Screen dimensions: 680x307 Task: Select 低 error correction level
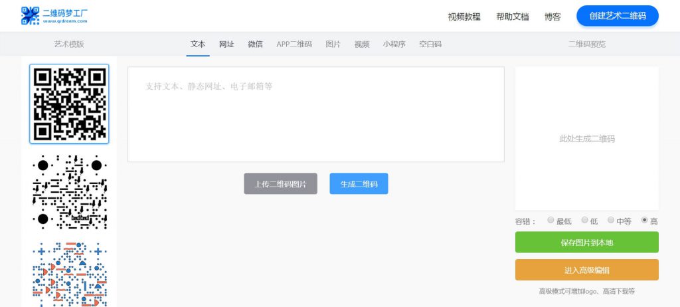pos(584,220)
